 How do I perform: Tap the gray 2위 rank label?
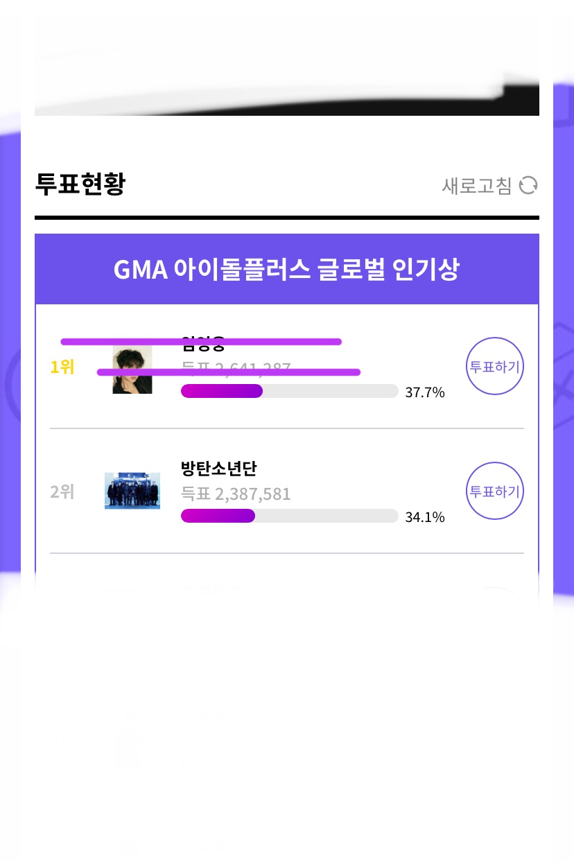(62, 492)
